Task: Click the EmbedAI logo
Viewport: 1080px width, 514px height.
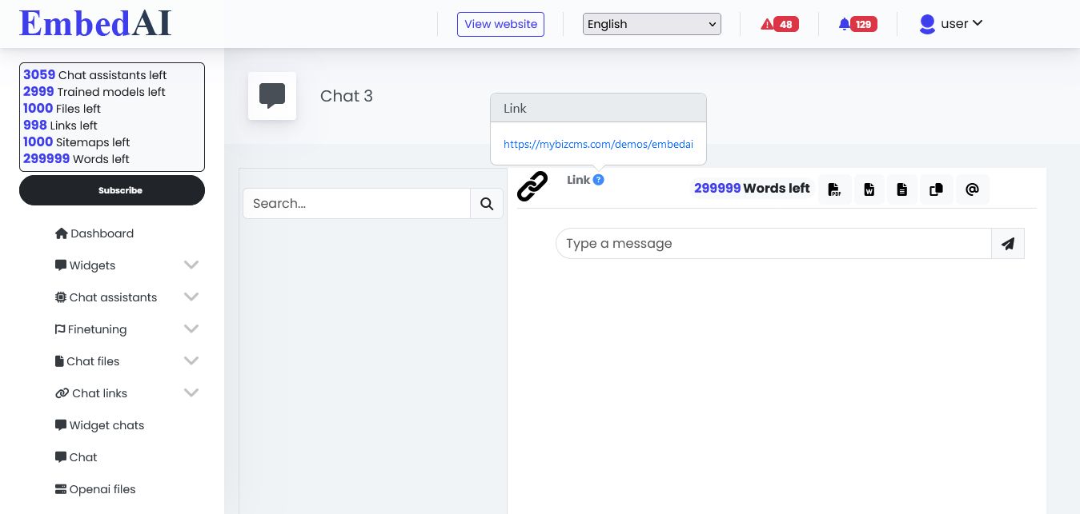Action: (95, 23)
